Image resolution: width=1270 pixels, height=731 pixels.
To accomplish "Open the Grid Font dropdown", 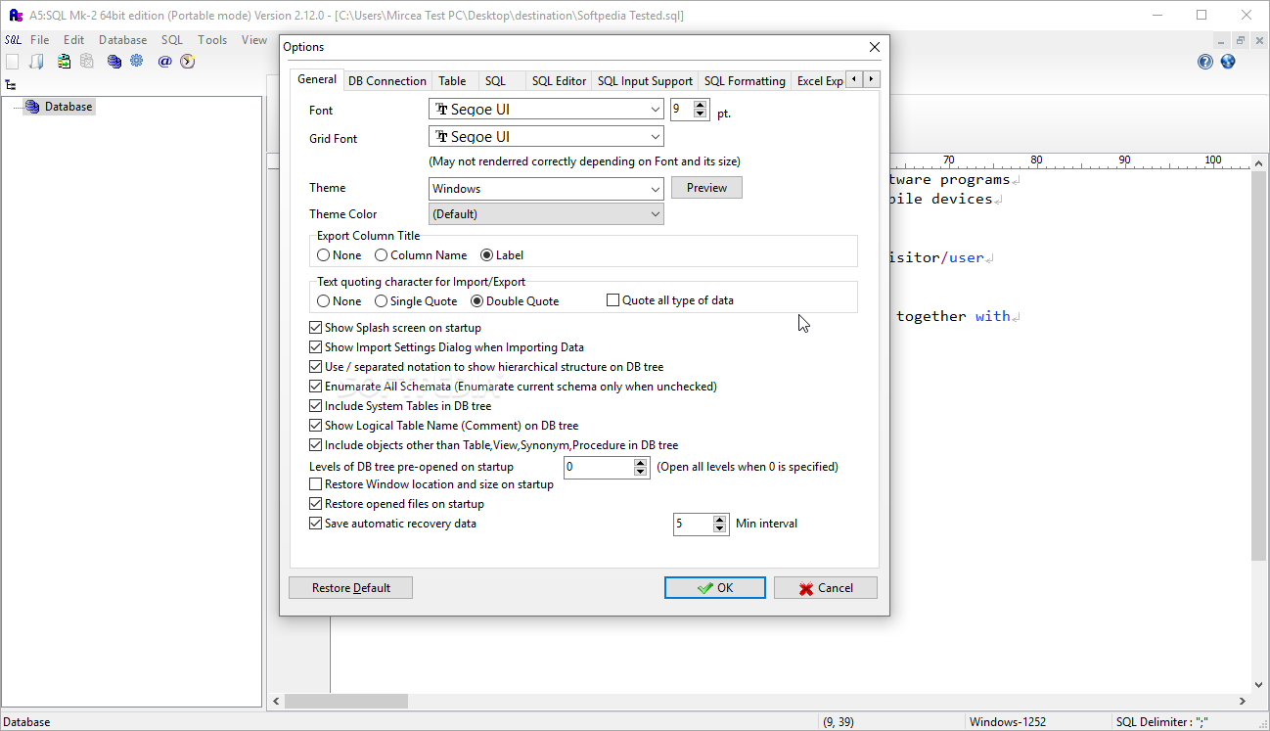I will (546, 137).
